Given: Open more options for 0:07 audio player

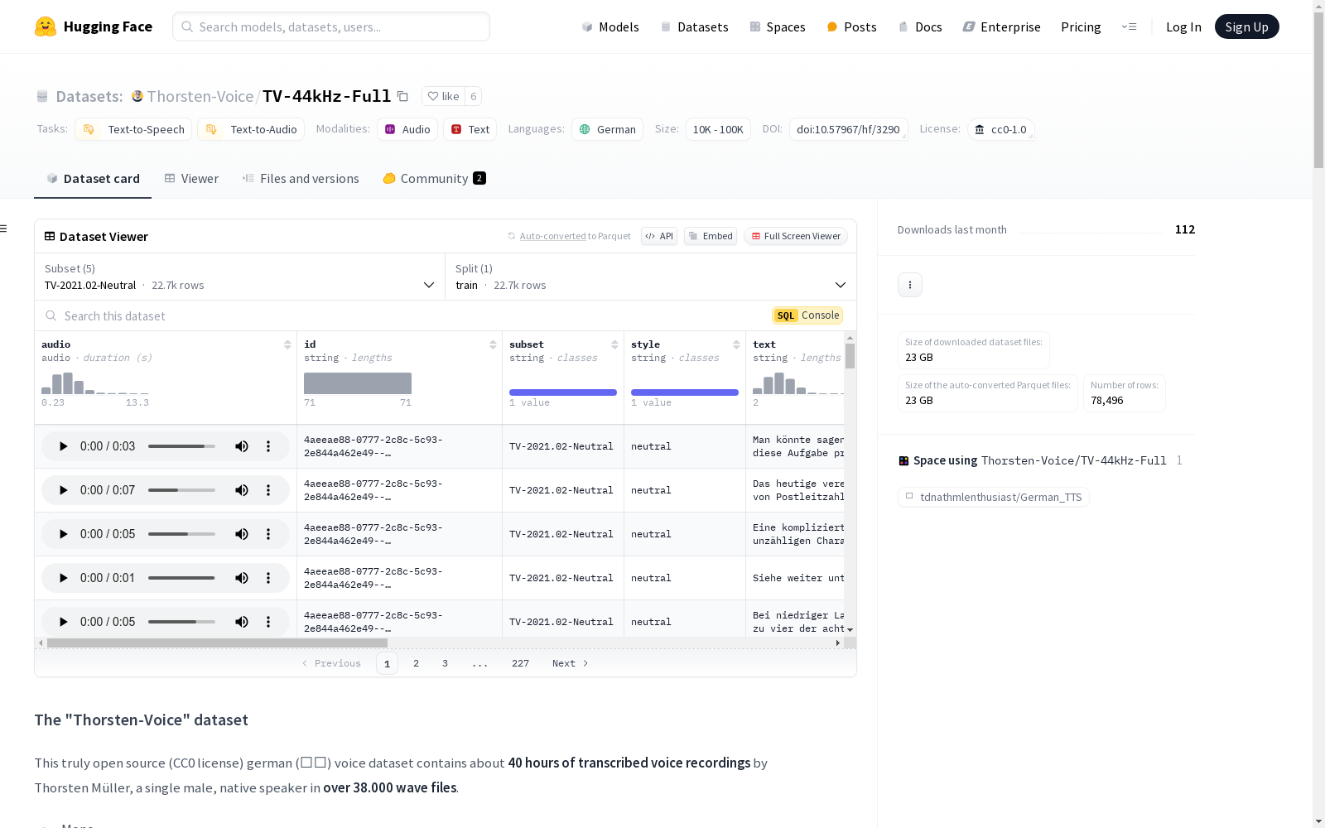Looking at the screenshot, I should pos(268,490).
